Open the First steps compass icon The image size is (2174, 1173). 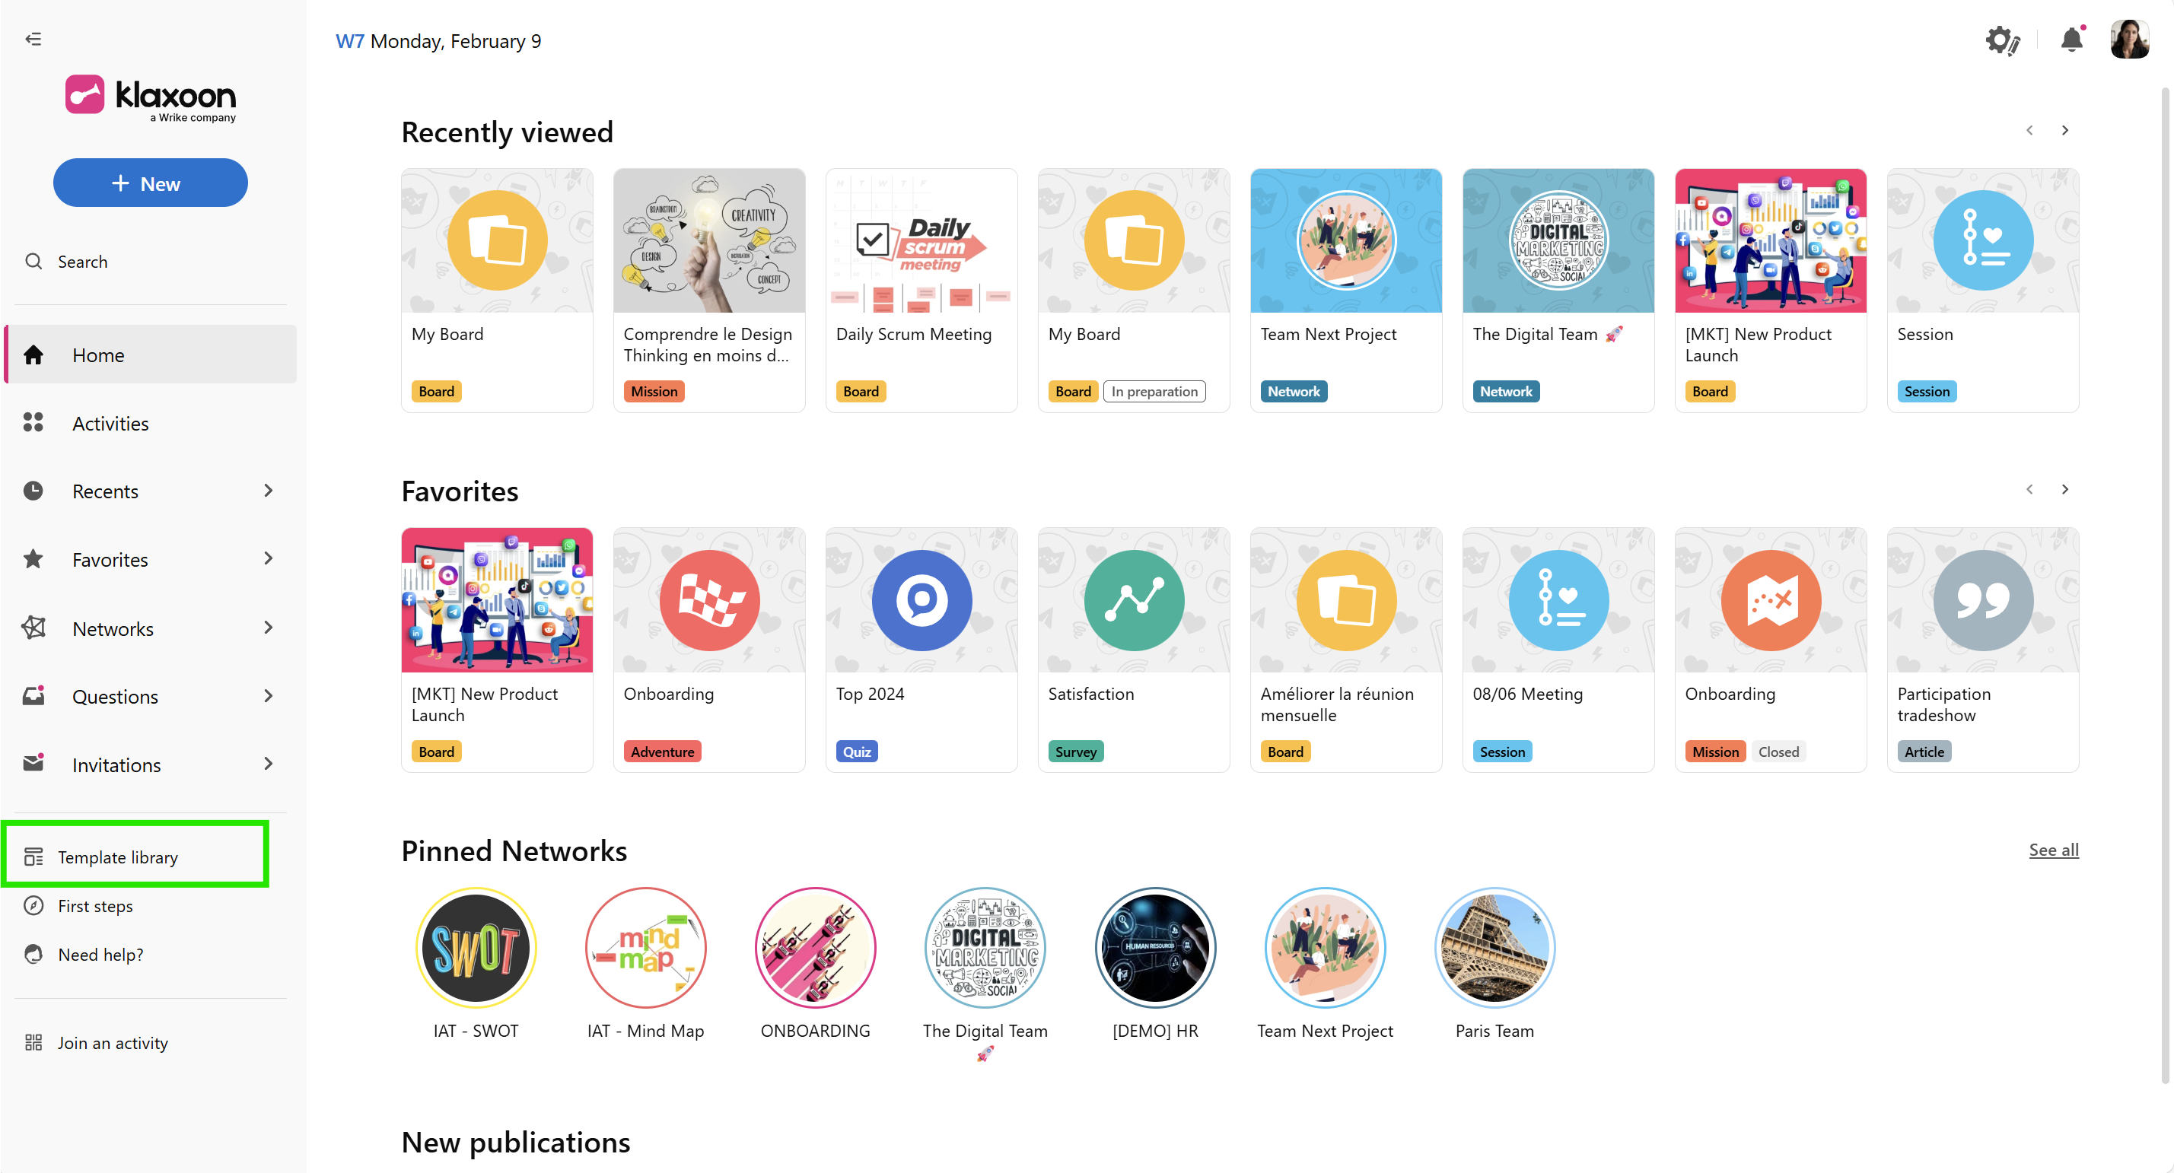click(33, 905)
